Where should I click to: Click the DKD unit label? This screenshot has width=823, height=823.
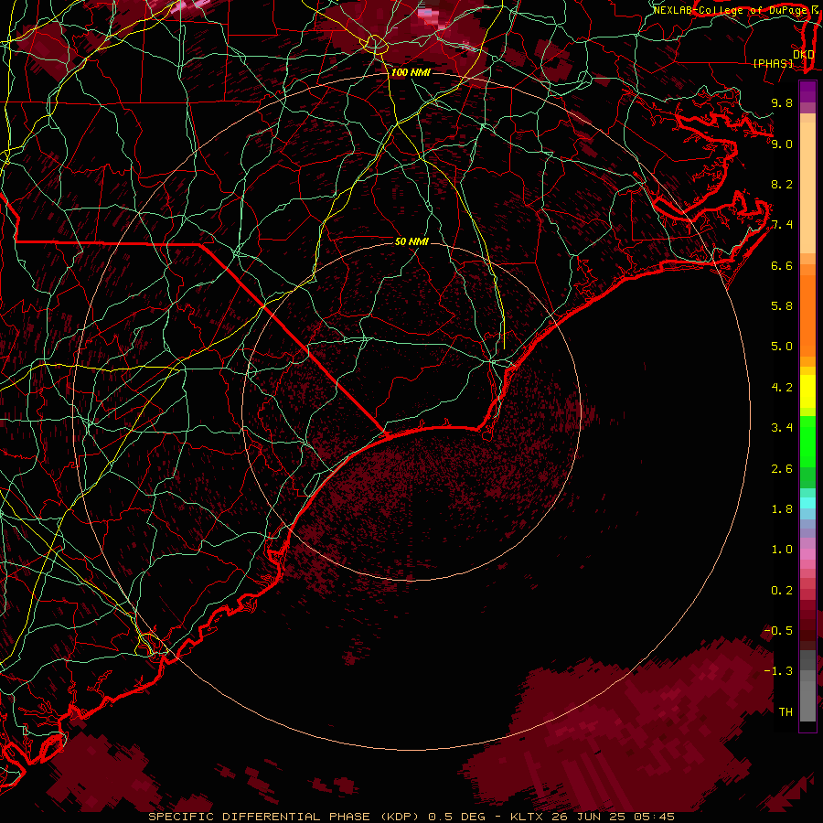click(x=803, y=54)
